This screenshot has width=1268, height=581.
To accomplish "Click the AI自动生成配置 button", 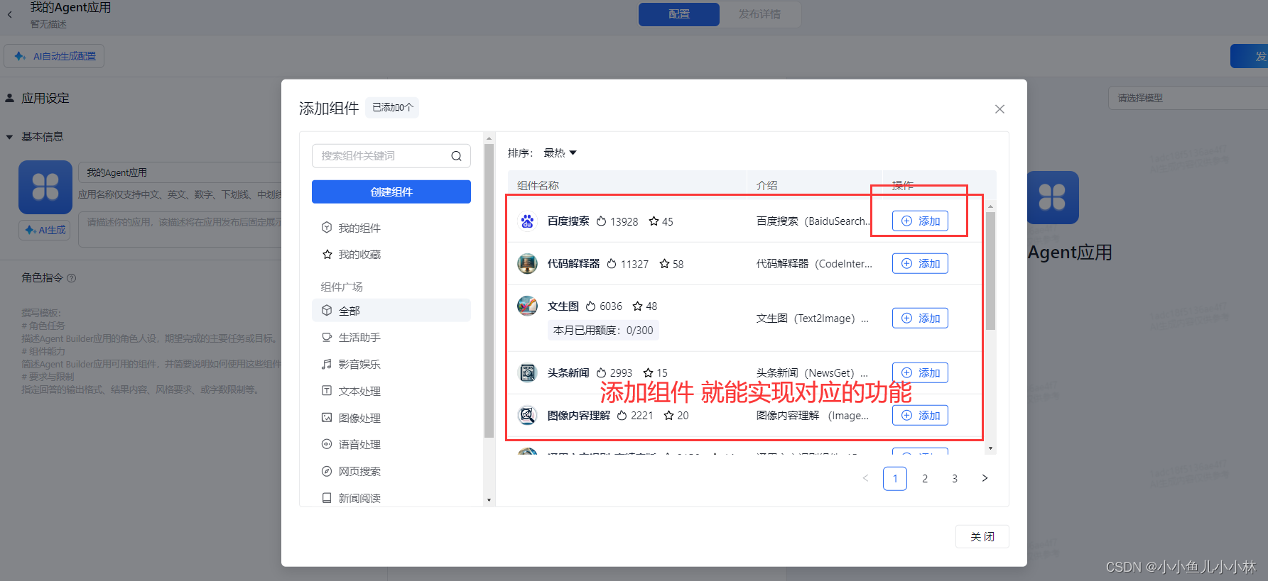I will tap(54, 56).
